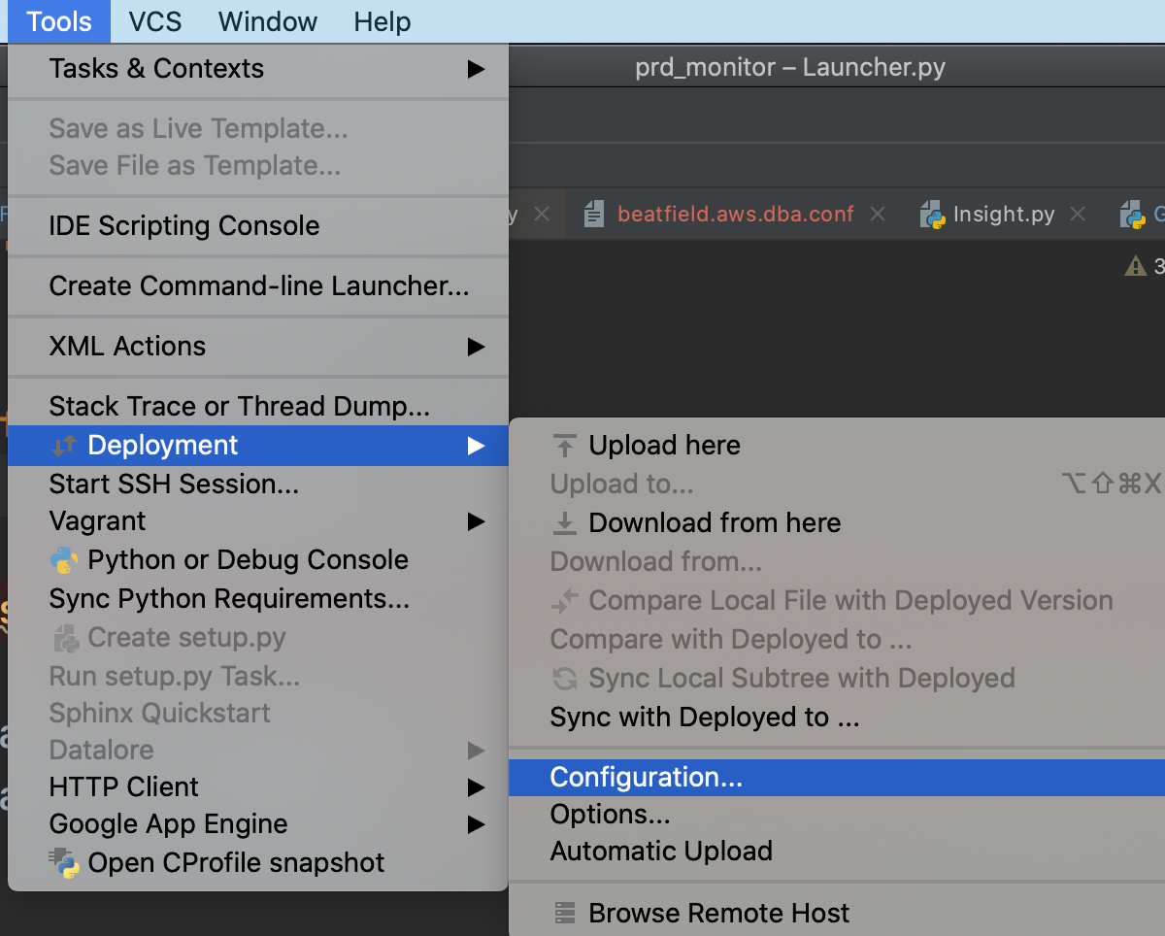1165x936 pixels.
Task: Open XML Actions submenu
Action: coord(258,347)
